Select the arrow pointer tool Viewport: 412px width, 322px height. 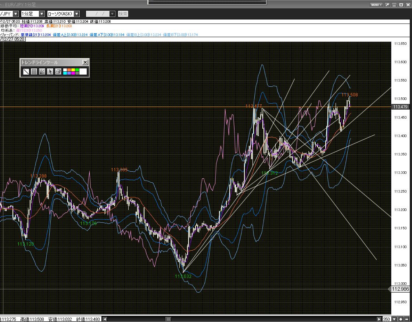[x=50, y=72]
